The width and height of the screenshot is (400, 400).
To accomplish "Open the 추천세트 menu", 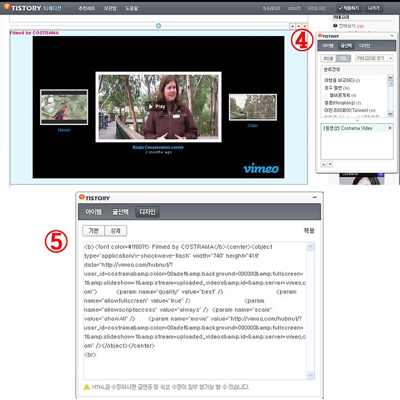I will coord(87,8).
